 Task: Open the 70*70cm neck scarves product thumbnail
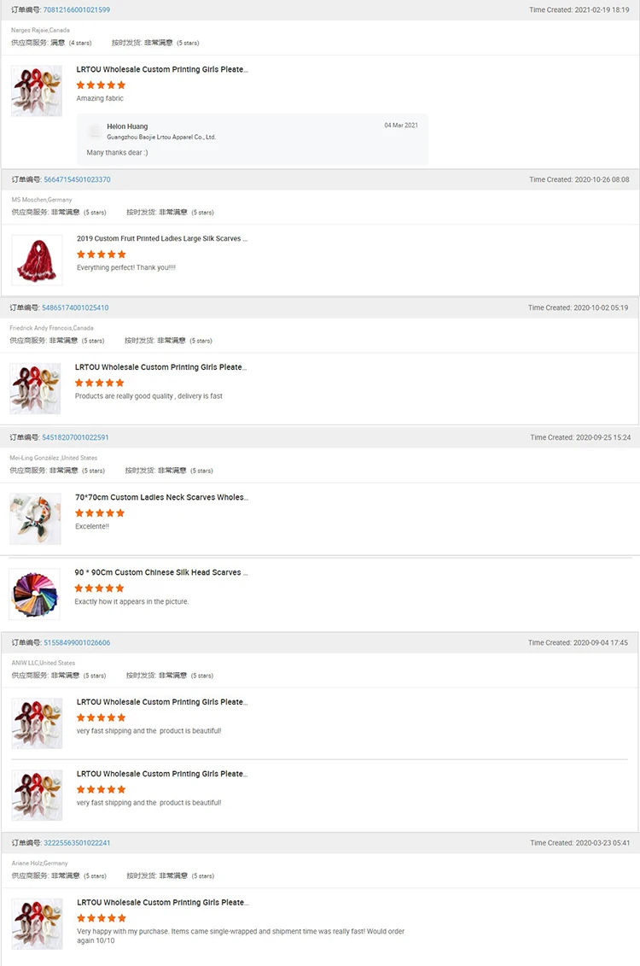[x=35, y=518]
